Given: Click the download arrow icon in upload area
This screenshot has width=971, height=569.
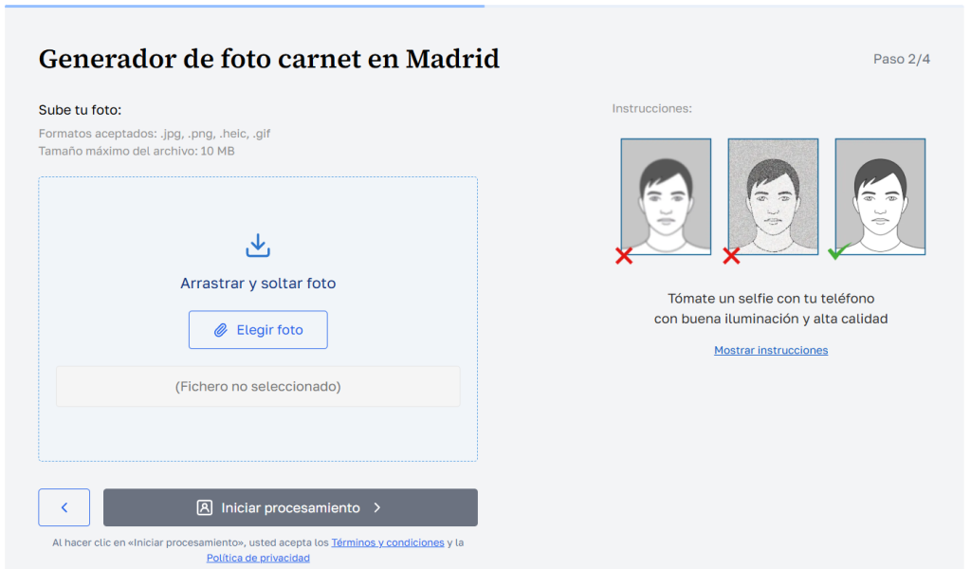Looking at the screenshot, I should [258, 246].
